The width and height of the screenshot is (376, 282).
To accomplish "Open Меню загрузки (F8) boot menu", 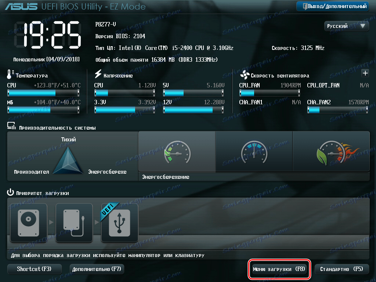I will click(x=279, y=269).
